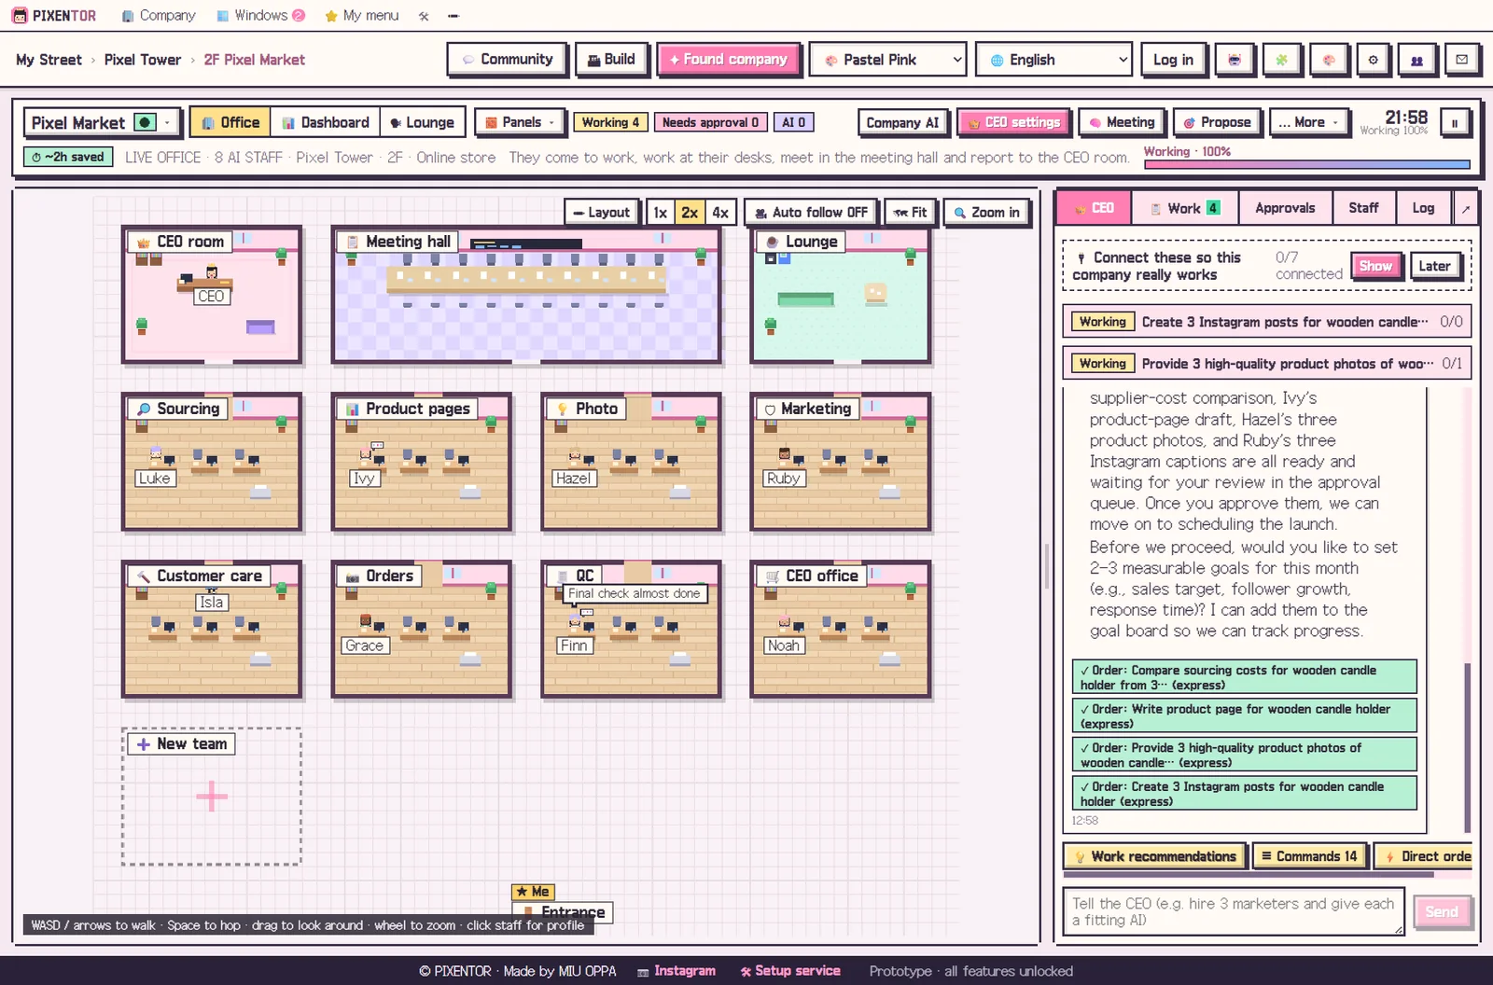This screenshot has height=985, width=1493.
Task: Open the Setup service link
Action: pos(790,971)
